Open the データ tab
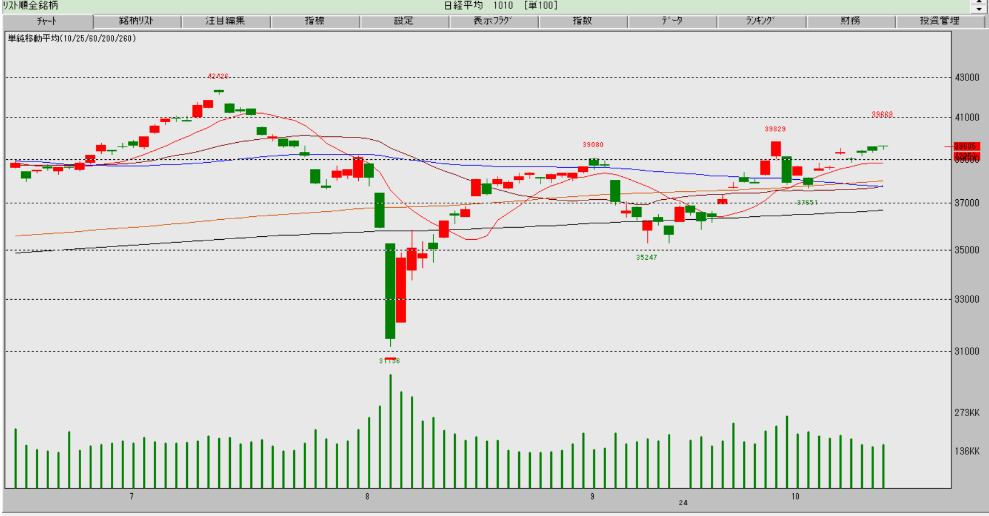Screen dimensions: 989x516 pyautogui.click(x=672, y=21)
